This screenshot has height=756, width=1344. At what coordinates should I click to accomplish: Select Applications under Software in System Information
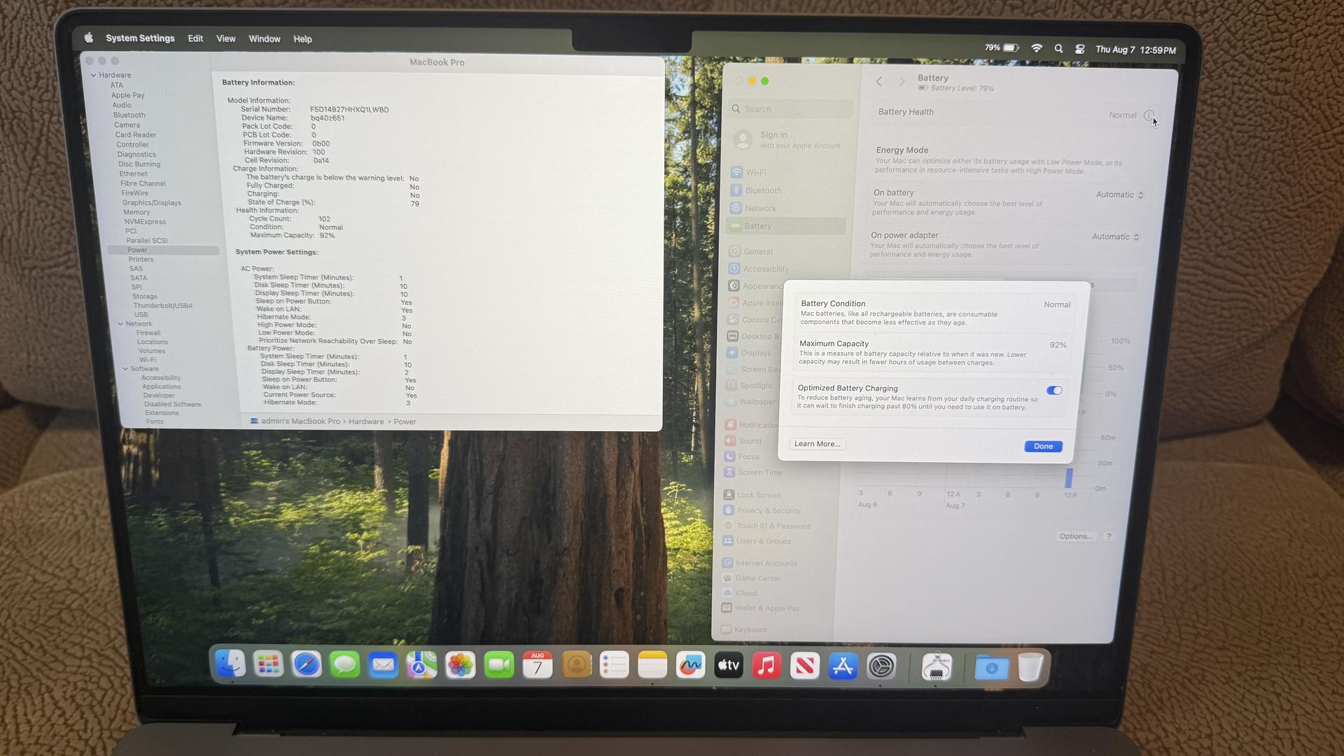(162, 386)
